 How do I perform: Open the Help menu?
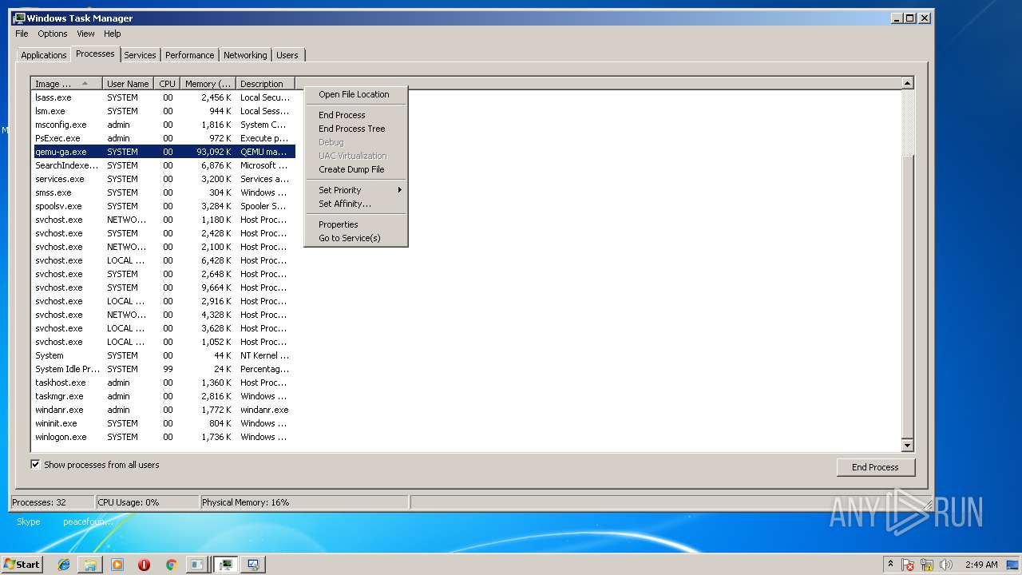click(112, 34)
